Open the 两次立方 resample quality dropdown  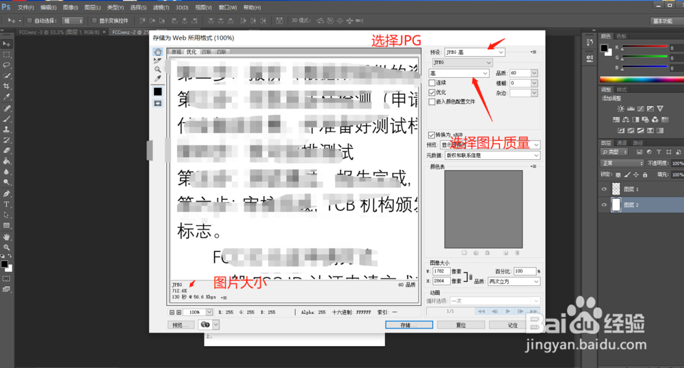514,282
